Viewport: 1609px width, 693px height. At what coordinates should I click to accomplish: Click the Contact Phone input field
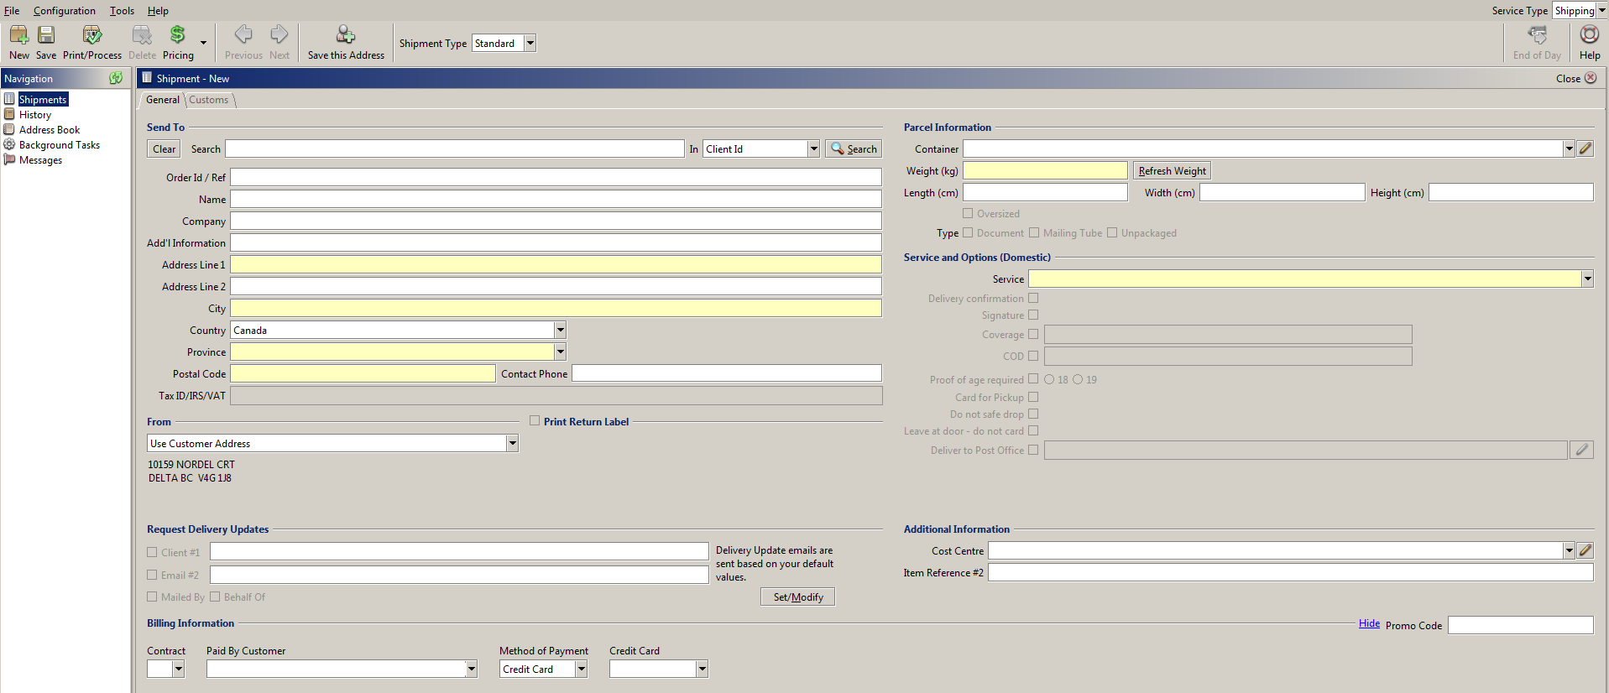click(727, 373)
